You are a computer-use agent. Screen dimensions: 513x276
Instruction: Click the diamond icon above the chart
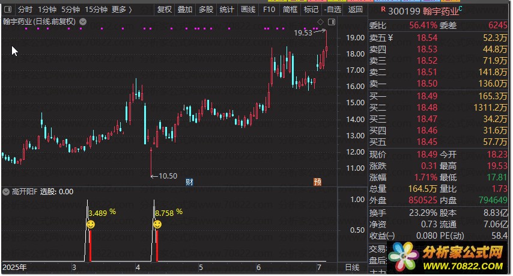click(x=320, y=22)
